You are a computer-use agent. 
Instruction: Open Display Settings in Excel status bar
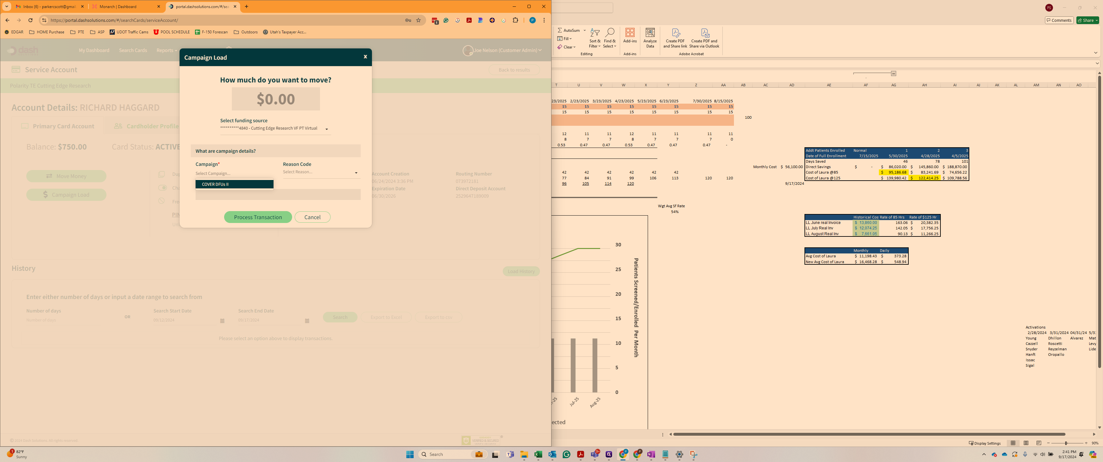click(x=985, y=443)
